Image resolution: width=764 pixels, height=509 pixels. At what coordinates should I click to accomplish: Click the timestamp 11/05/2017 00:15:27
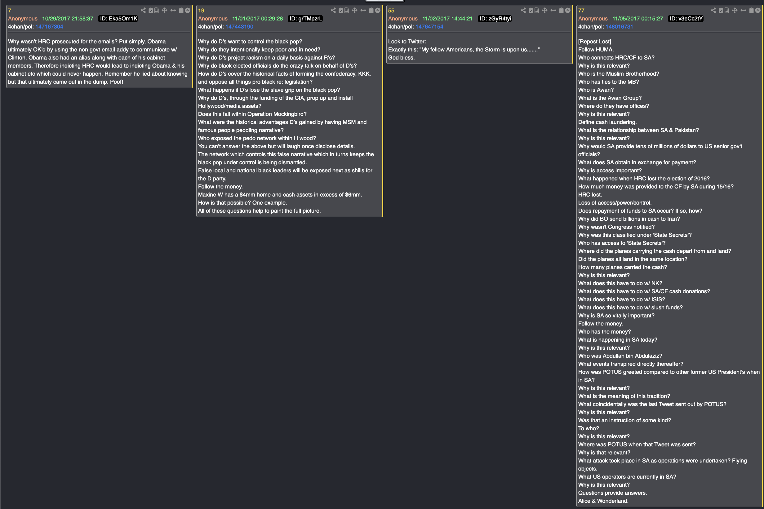[637, 19]
